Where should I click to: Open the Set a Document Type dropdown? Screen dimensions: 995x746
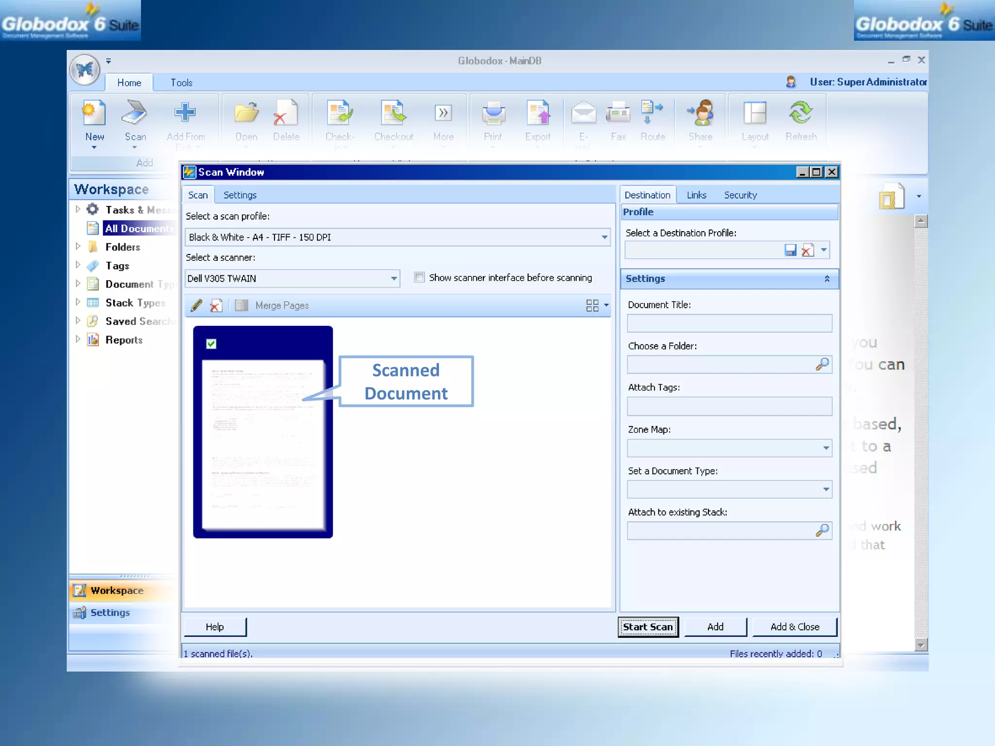point(825,489)
